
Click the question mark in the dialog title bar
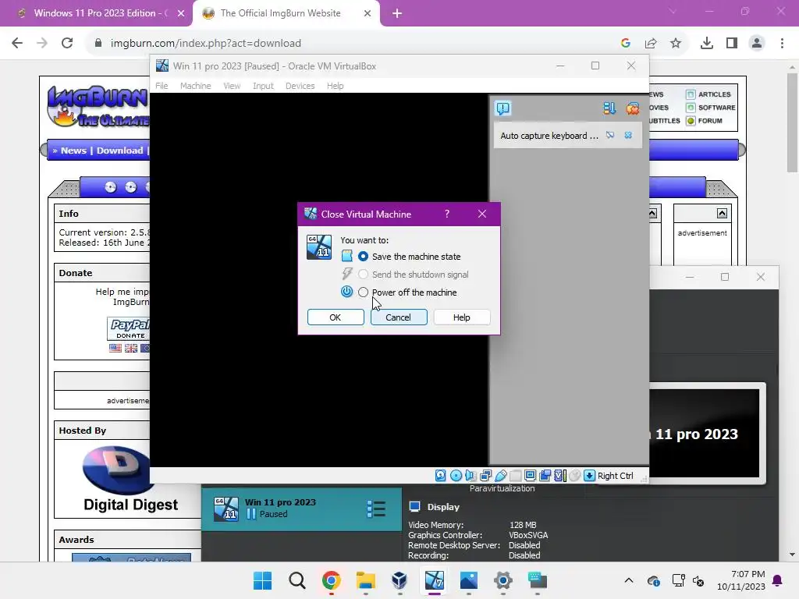tap(447, 214)
